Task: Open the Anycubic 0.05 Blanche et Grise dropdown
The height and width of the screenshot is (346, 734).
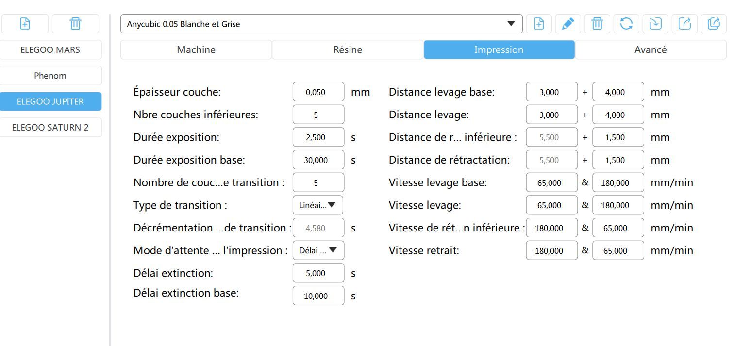Action: (x=321, y=24)
